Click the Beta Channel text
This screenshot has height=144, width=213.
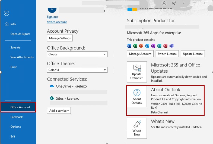[160, 112]
